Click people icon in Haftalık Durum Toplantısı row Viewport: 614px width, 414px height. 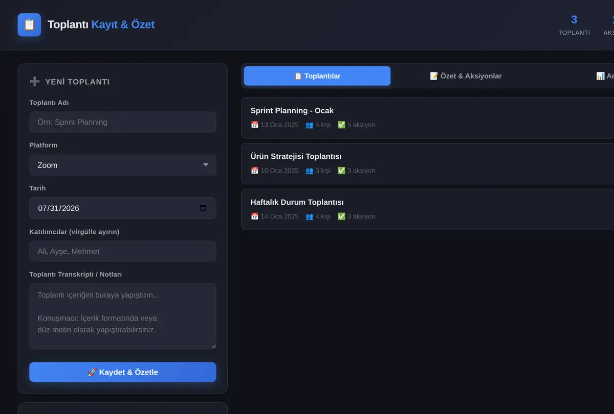click(310, 216)
